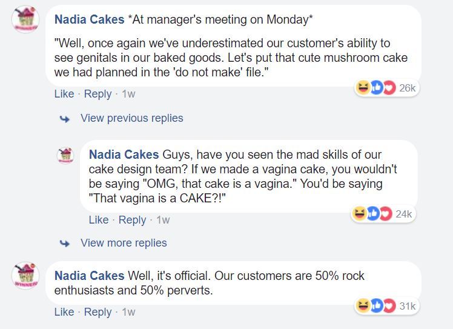Like the cake design team reply
This screenshot has height=329, width=453.
coord(99,220)
